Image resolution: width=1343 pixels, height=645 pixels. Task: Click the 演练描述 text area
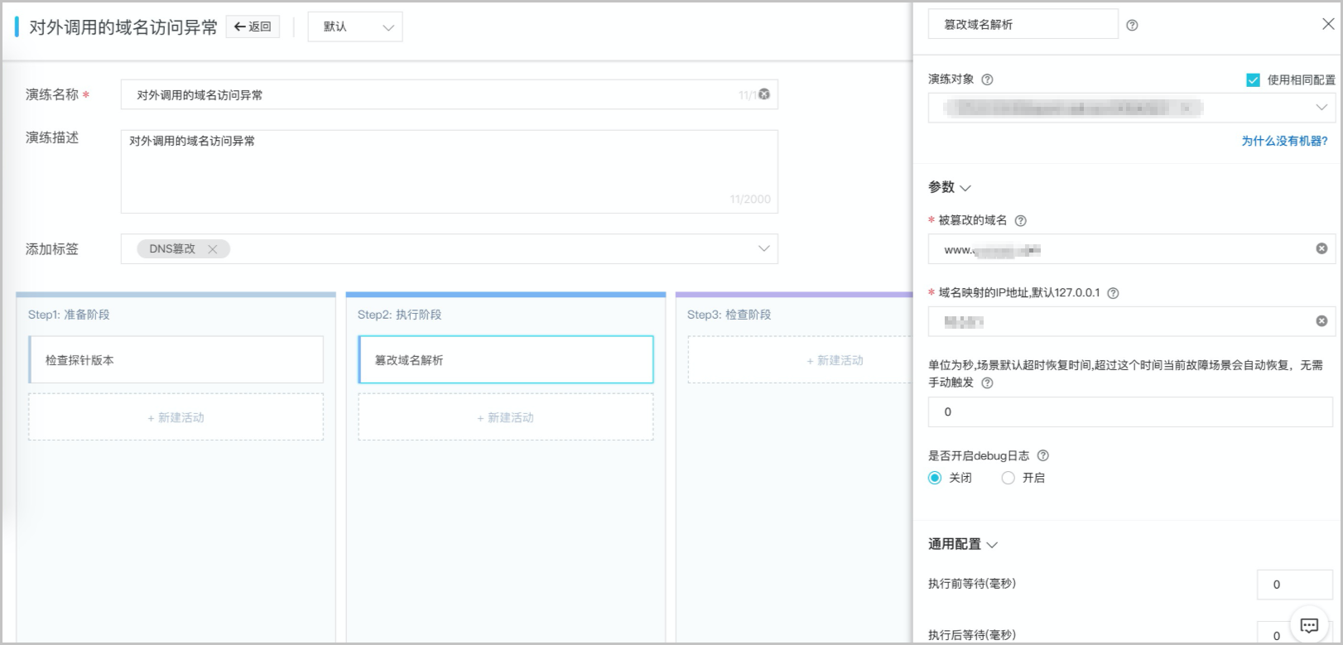(449, 171)
